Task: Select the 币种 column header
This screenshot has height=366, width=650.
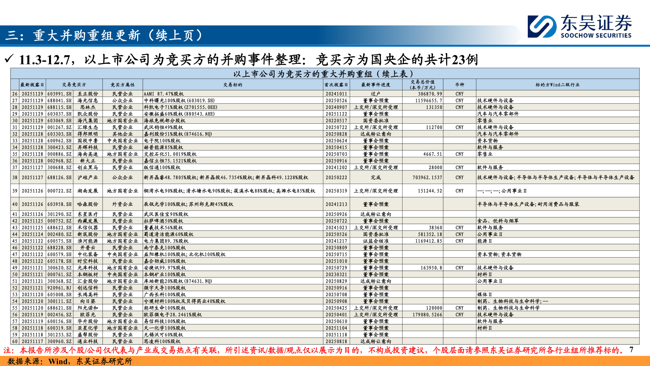Action: click(460, 85)
